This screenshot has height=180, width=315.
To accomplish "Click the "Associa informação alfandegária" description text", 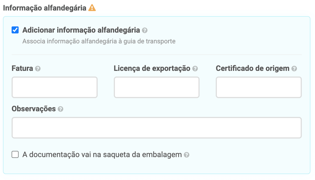I will (x=99, y=41).
